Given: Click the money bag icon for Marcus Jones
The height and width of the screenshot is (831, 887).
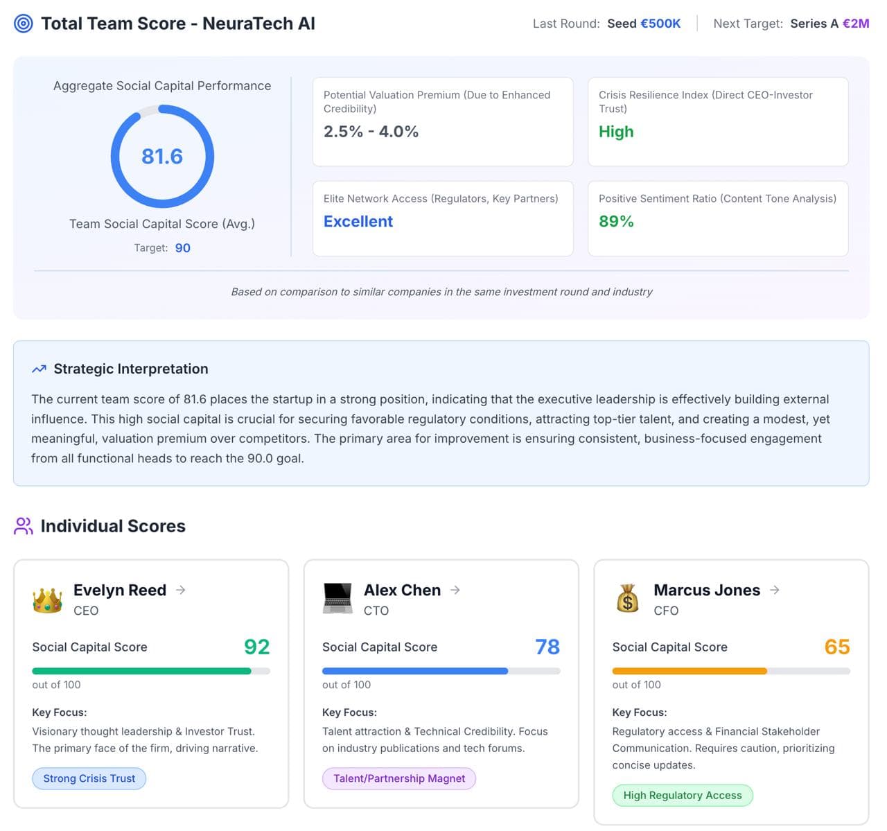Looking at the screenshot, I should (627, 598).
